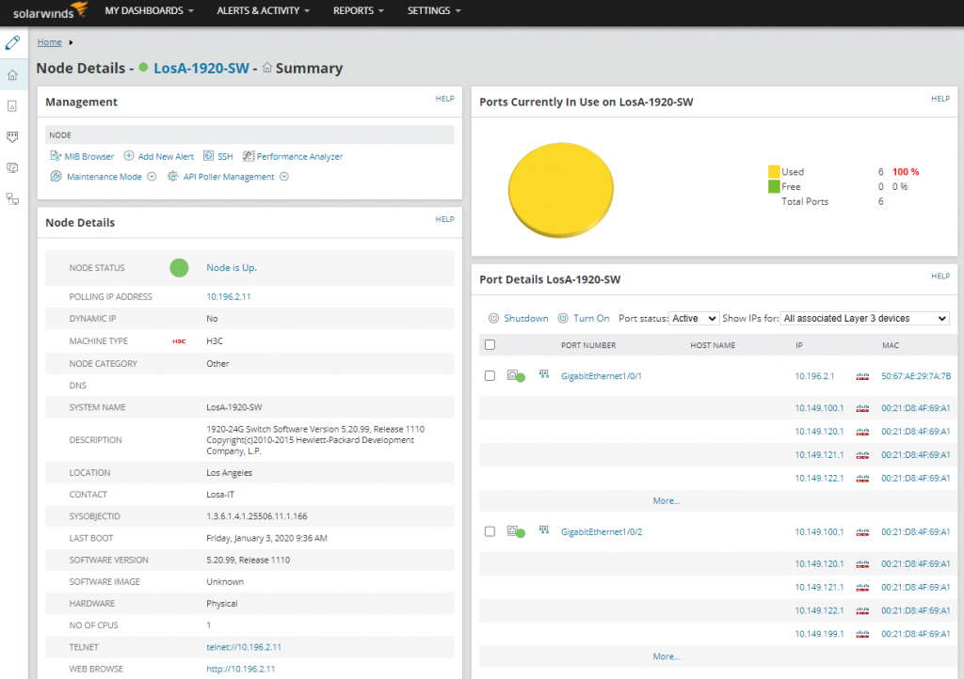
Task: Click the network tree icon beside GigabitEthernet1/0/1
Action: click(544, 374)
